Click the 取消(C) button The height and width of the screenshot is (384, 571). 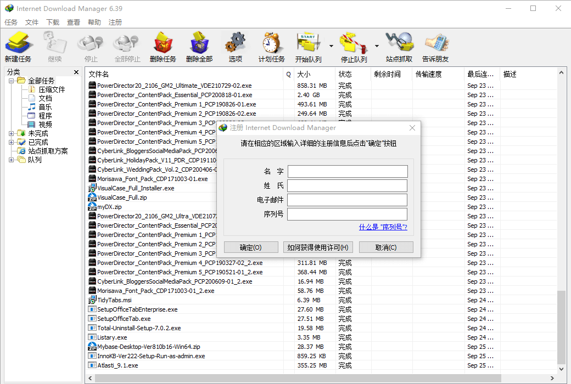click(386, 247)
